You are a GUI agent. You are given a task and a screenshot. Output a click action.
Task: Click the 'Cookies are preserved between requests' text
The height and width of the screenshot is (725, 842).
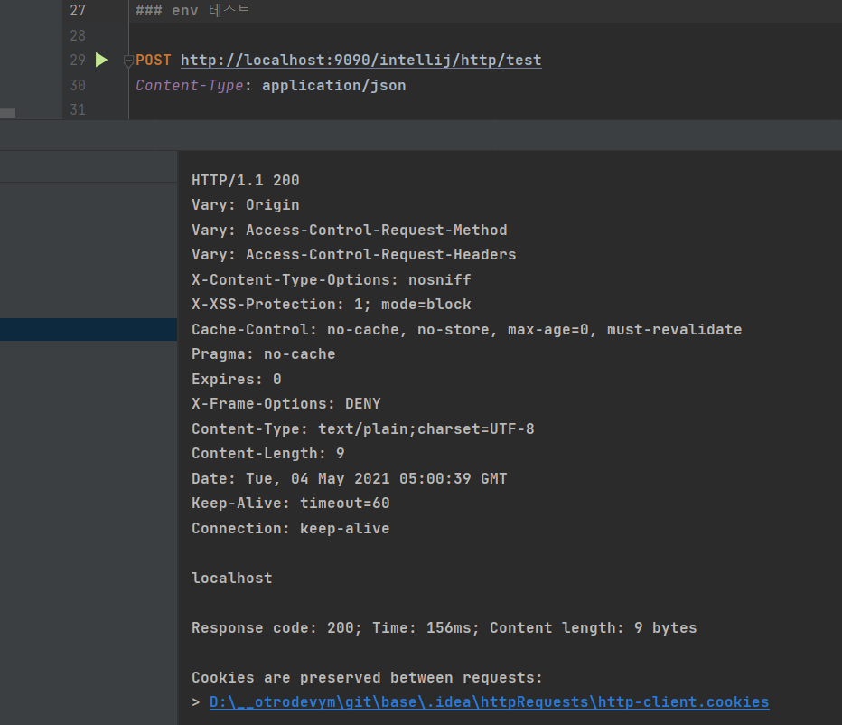(368, 678)
